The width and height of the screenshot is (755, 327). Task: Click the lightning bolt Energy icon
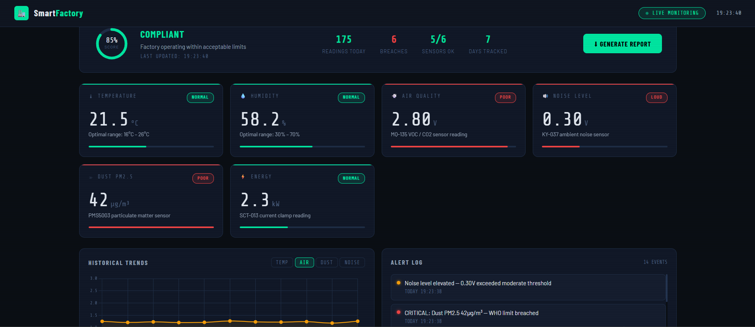coord(243,177)
